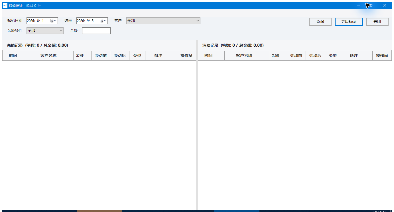Click the 查询 button
The image size is (394, 212).
(320, 22)
